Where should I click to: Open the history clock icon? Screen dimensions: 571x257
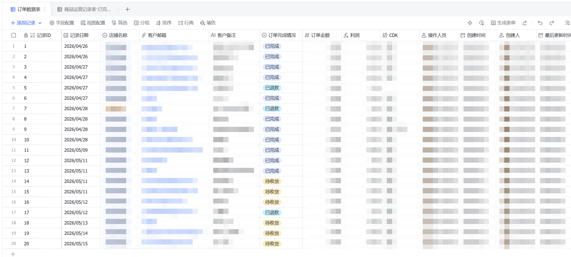pyautogui.click(x=482, y=23)
